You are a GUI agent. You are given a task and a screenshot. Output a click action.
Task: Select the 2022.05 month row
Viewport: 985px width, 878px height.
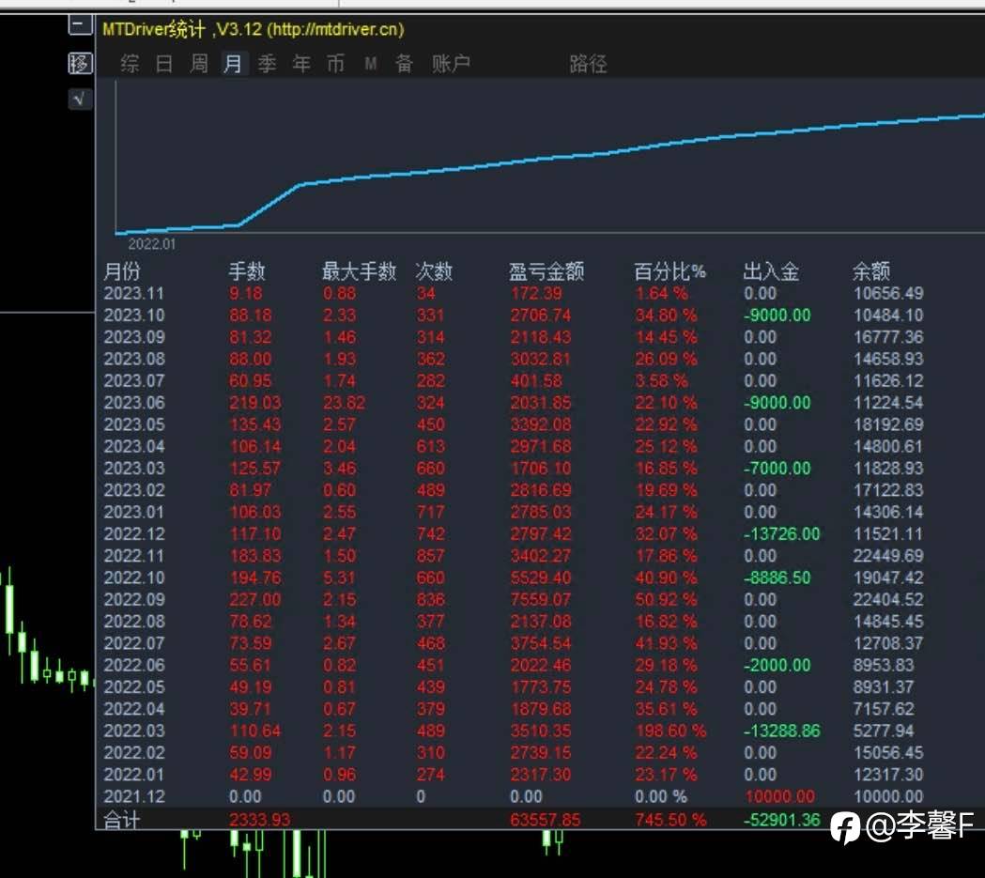pyautogui.click(x=514, y=687)
